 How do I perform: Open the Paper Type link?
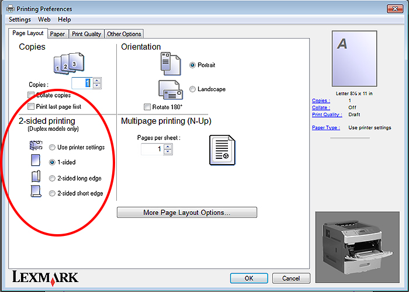pyautogui.click(x=325, y=127)
